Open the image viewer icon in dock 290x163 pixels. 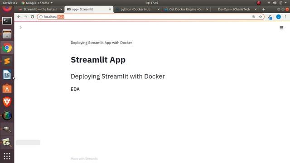tap(7, 143)
